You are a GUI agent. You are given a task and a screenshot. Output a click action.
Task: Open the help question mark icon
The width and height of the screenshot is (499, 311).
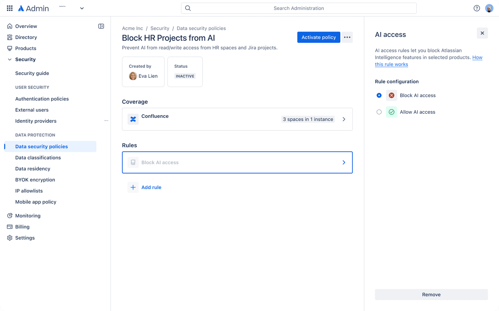coord(477,8)
